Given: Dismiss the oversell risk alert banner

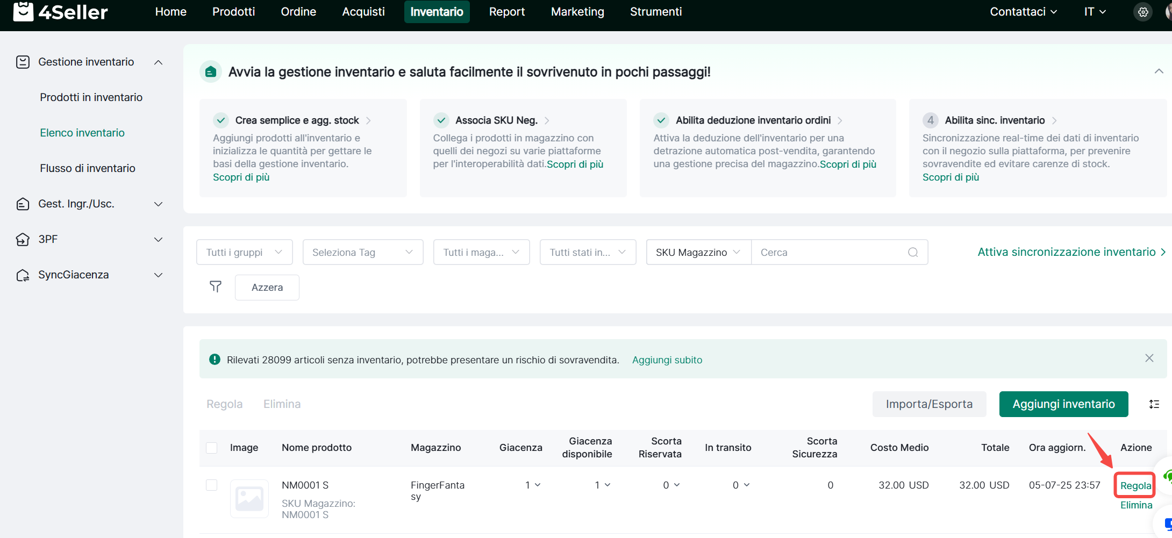Looking at the screenshot, I should (1149, 358).
